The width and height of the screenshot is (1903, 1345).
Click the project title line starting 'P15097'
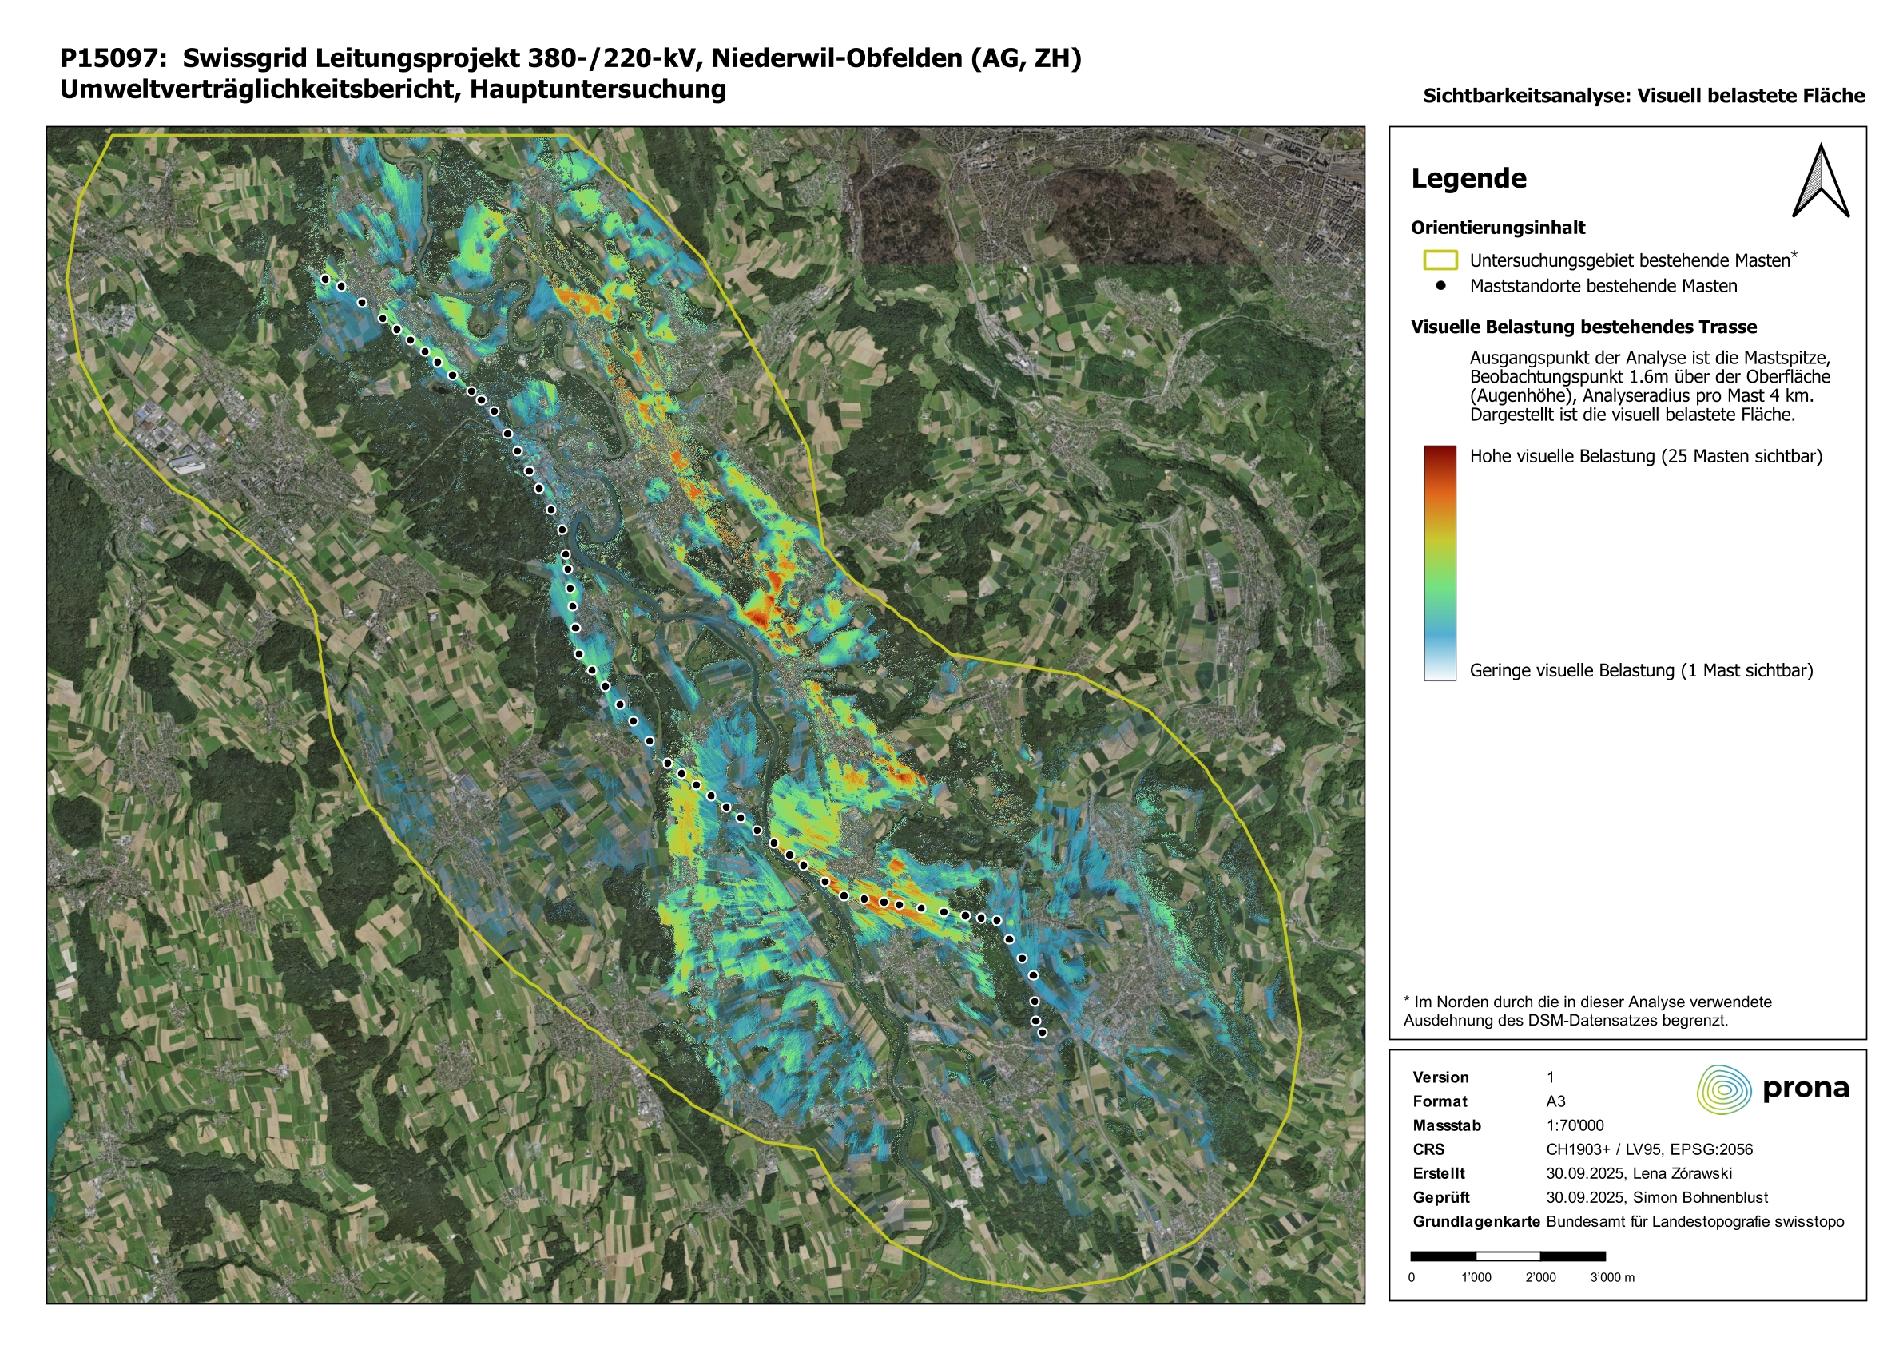(x=571, y=58)
